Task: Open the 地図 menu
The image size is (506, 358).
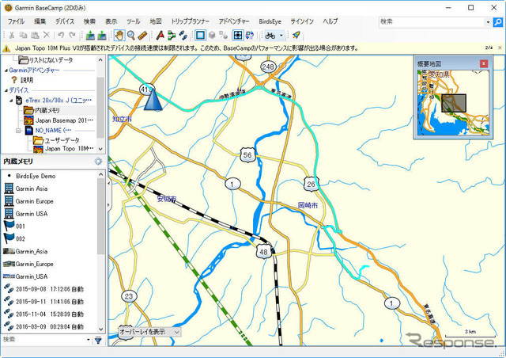Action: 156,21
